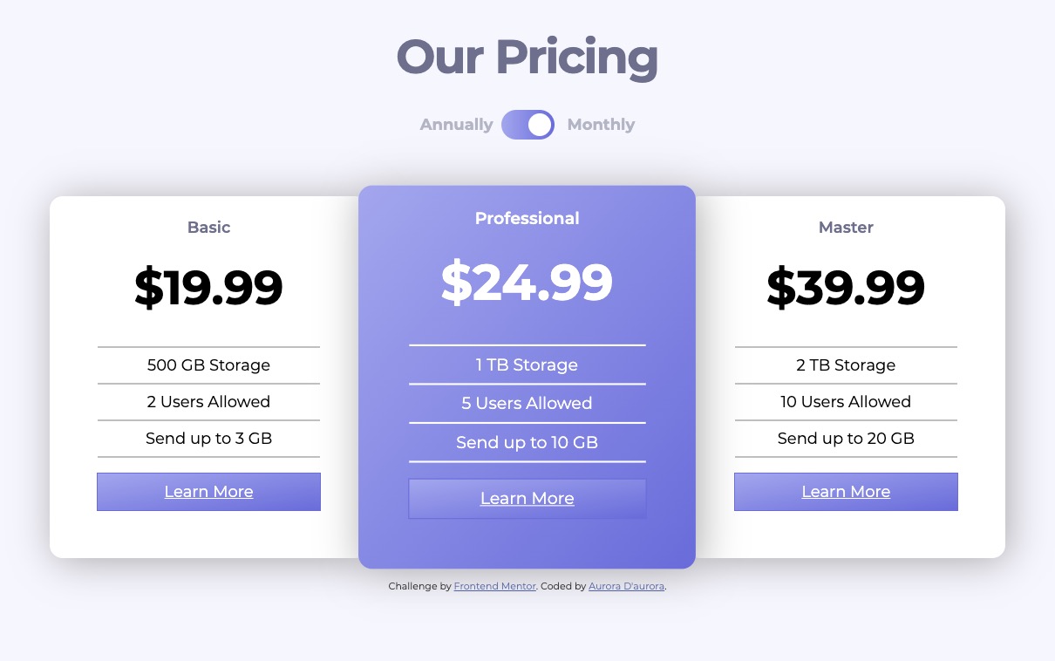
Task: Click Learn More on the Professional plan
Action: 527,498
